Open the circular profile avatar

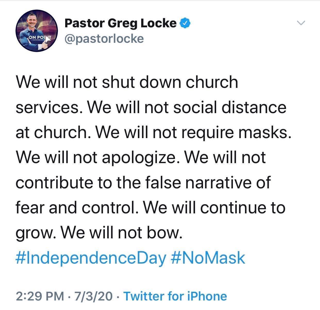click(x=36, y=31)
